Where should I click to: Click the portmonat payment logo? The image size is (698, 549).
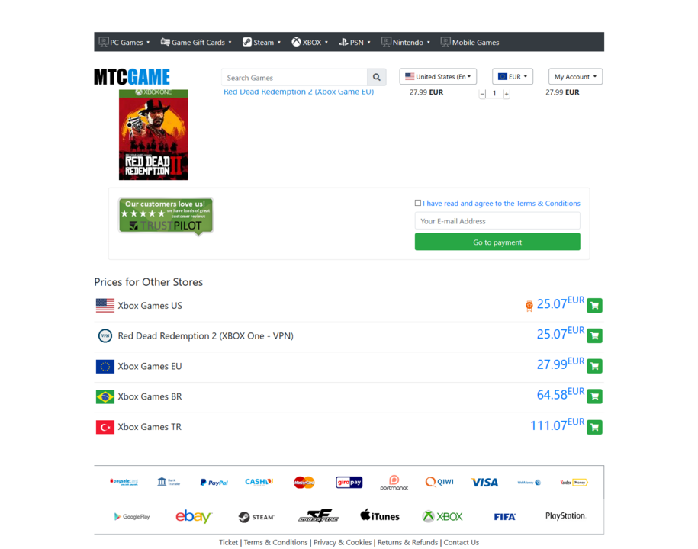click(x=394, y=483)
